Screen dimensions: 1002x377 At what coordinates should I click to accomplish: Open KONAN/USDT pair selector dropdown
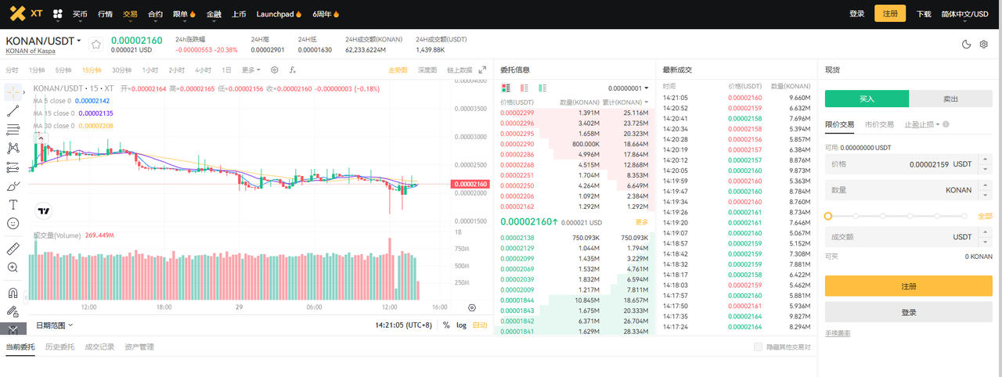point(44,41)
